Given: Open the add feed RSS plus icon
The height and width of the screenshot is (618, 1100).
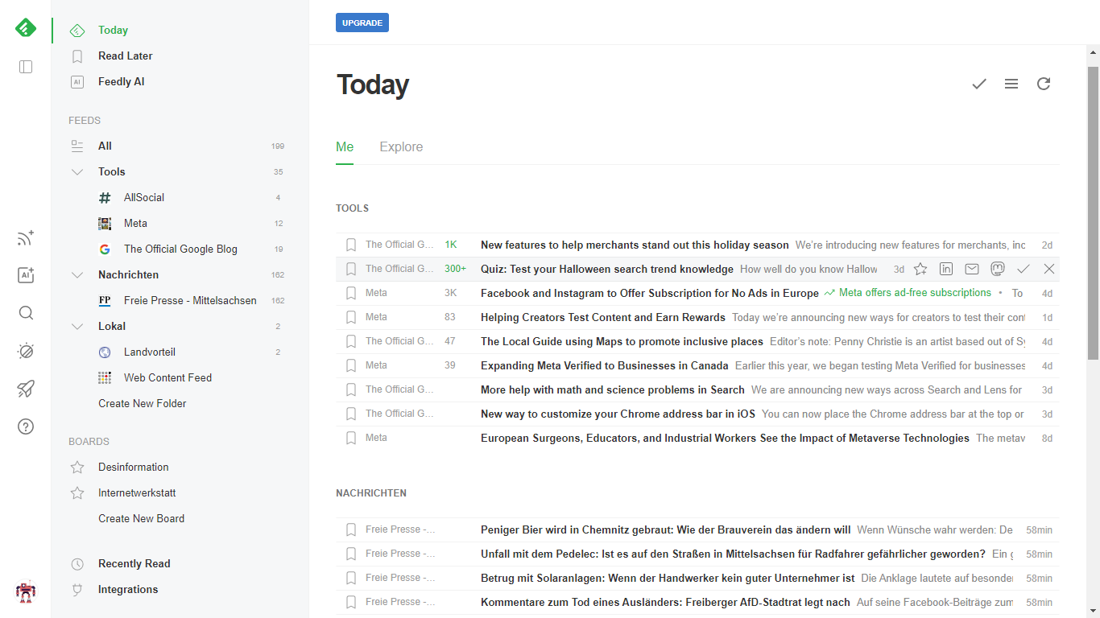Looking at the screenshot, I should (x=26, y=238).
